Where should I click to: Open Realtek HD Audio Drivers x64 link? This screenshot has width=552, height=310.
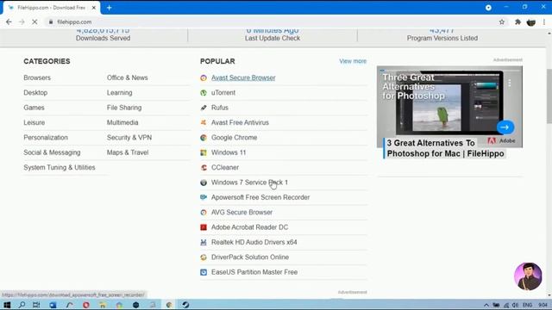(x=254, y=242)
